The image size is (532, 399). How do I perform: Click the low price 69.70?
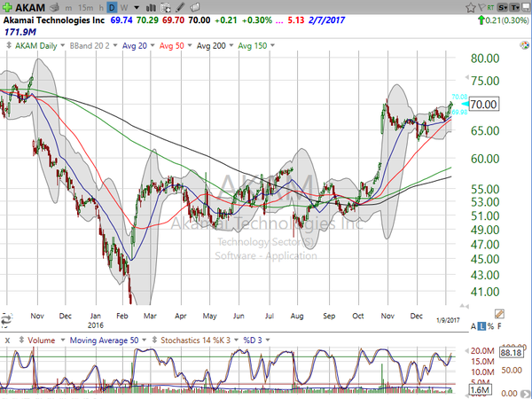pyautogui.click(x=173, y=20)
